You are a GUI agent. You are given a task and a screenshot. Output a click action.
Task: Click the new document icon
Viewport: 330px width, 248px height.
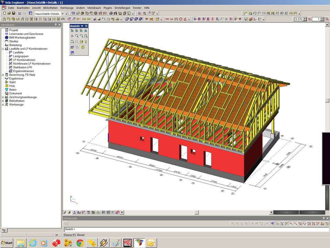(x=4, y=13)
